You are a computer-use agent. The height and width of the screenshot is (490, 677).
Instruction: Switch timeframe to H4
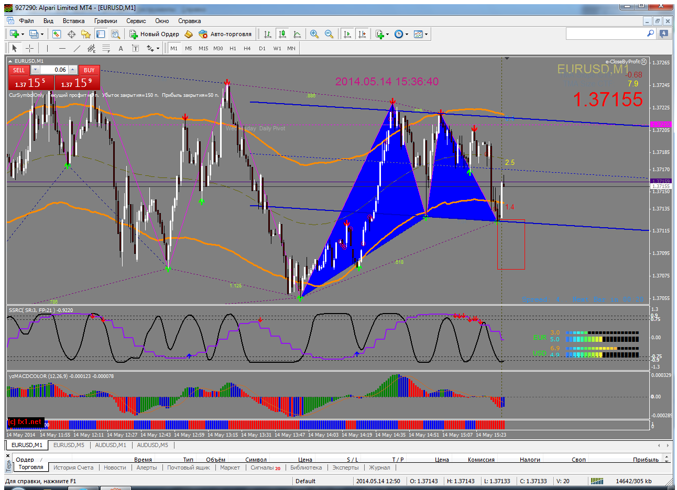point(247,48)
